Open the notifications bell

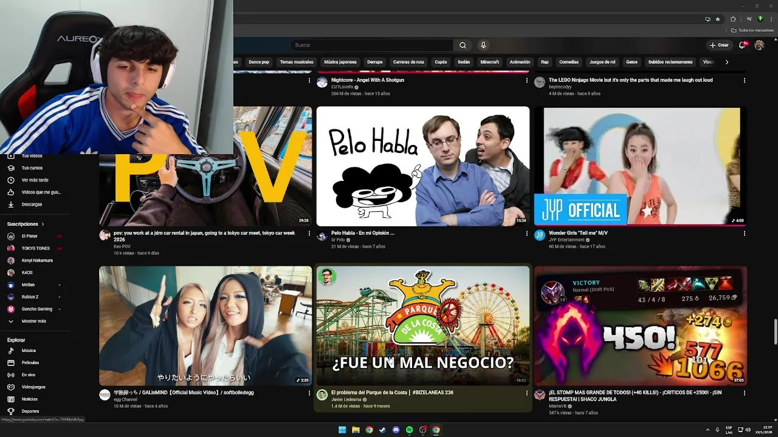click(742, 45)
